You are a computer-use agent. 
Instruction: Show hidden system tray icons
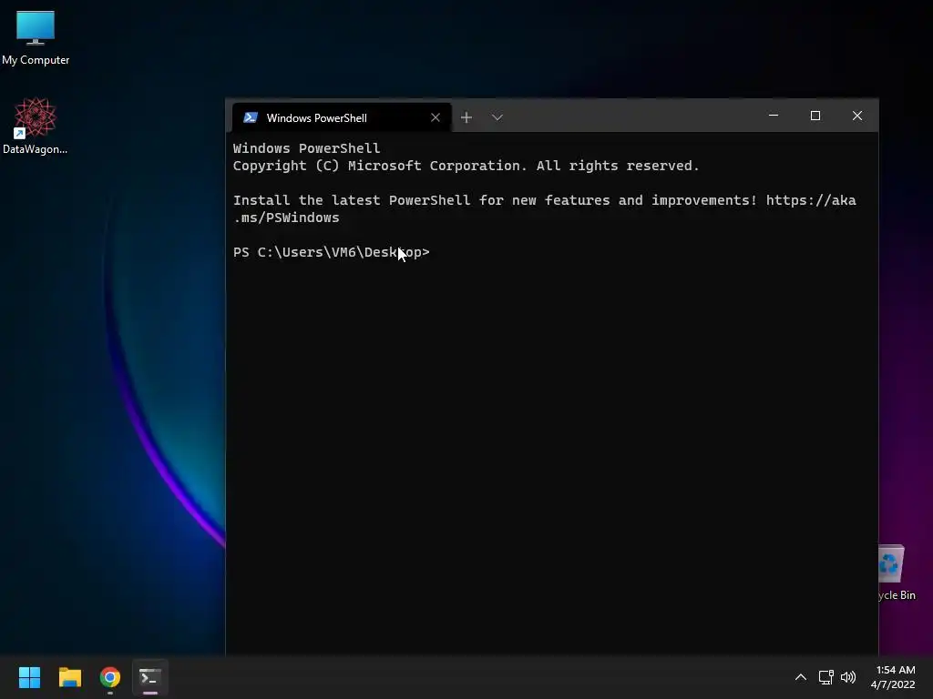coord(801,677)
